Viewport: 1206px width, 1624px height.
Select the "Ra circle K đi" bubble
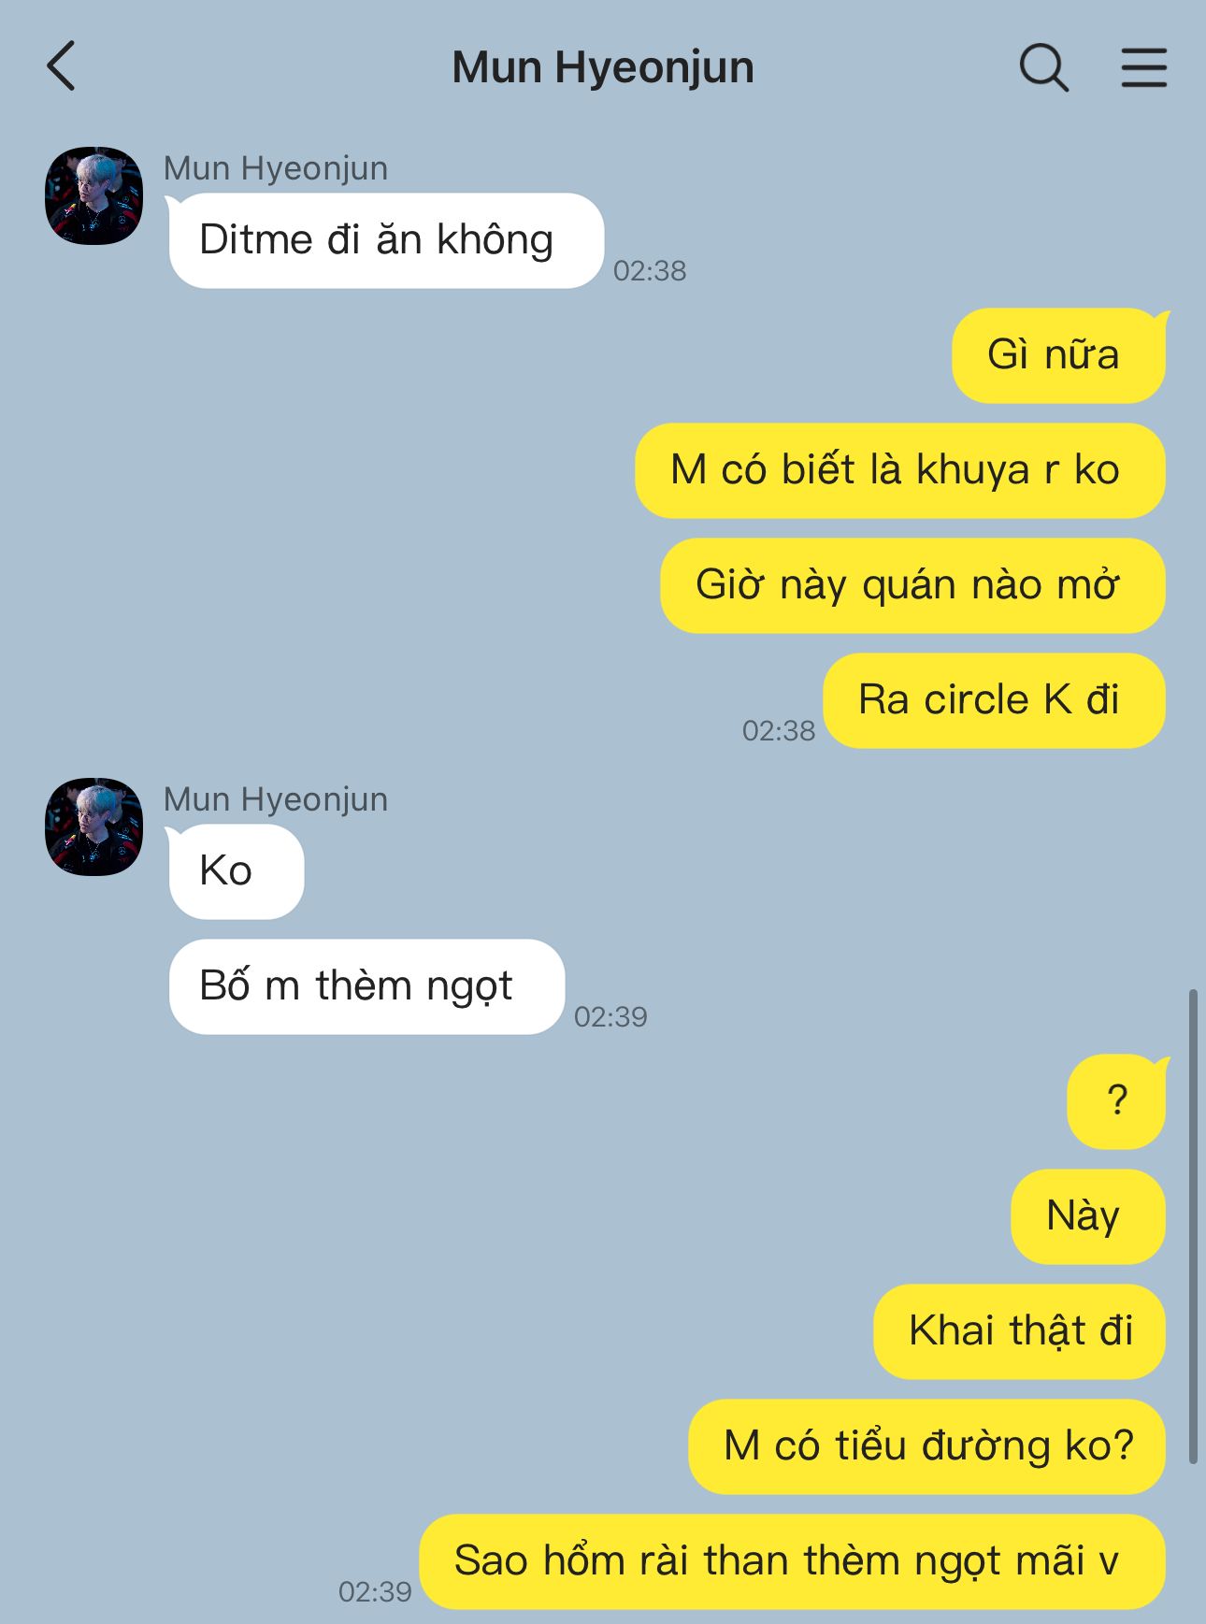(994, 700)
